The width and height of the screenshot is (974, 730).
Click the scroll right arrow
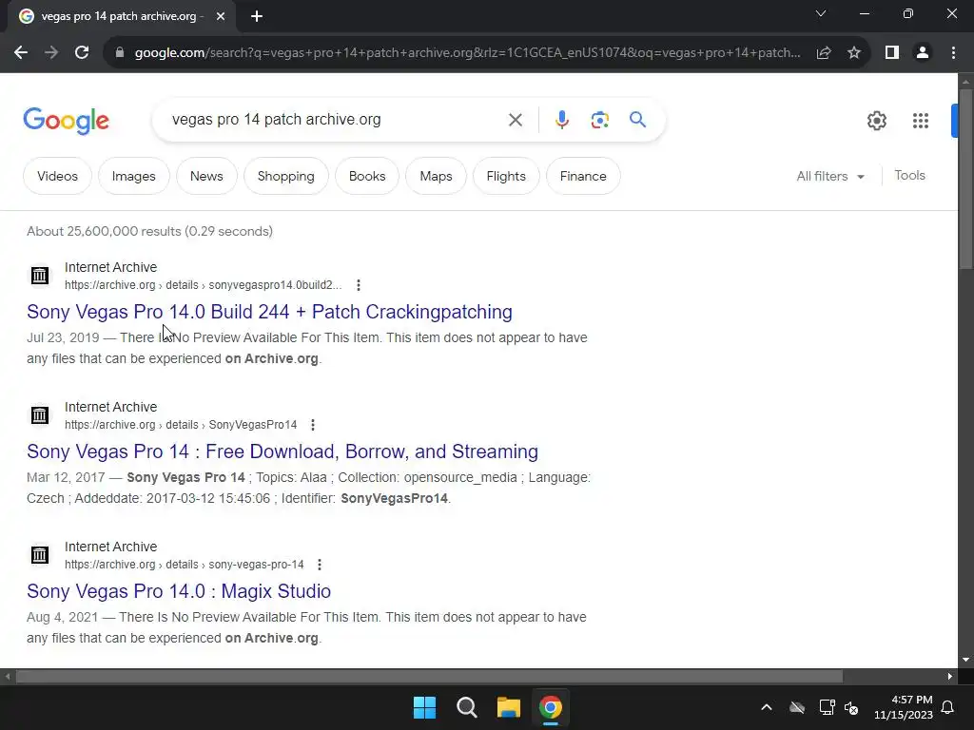click(x=950, y=677)
